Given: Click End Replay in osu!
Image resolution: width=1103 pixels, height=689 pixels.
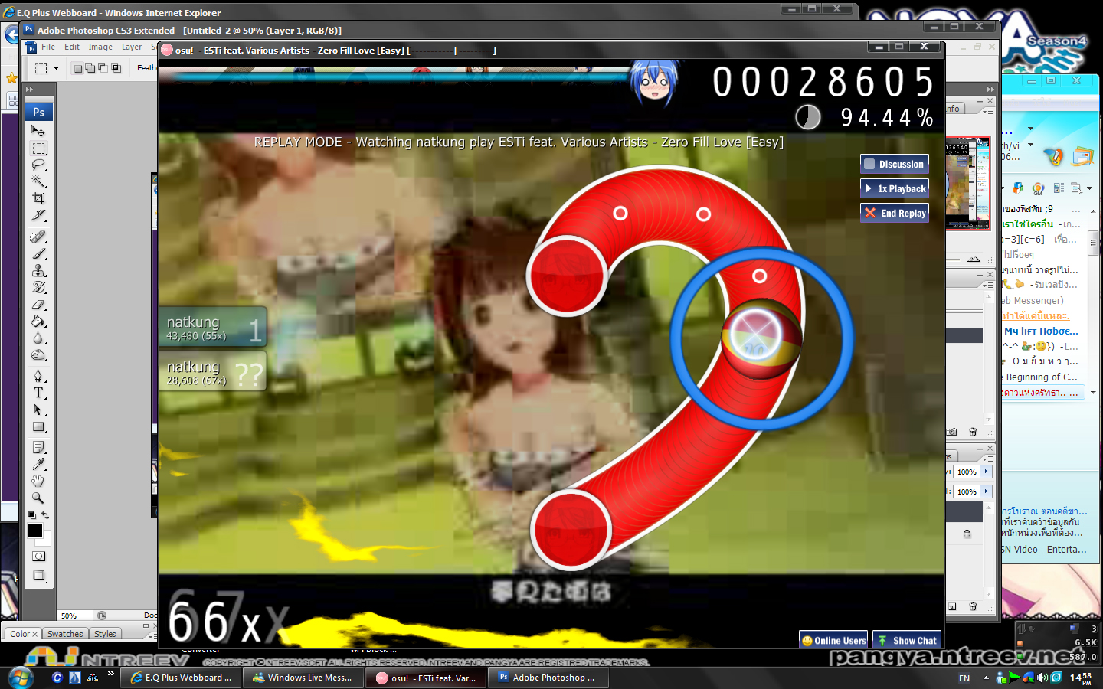Looking at the screenshot, I should 895,213.
